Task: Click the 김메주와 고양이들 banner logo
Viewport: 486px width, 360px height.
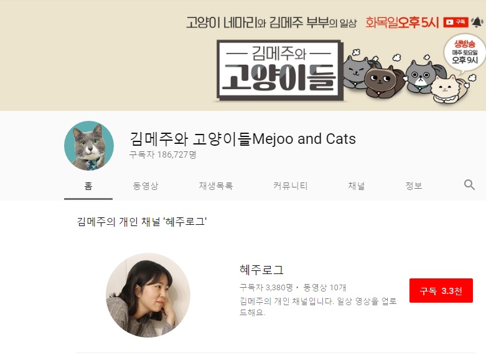Action: 279,70
